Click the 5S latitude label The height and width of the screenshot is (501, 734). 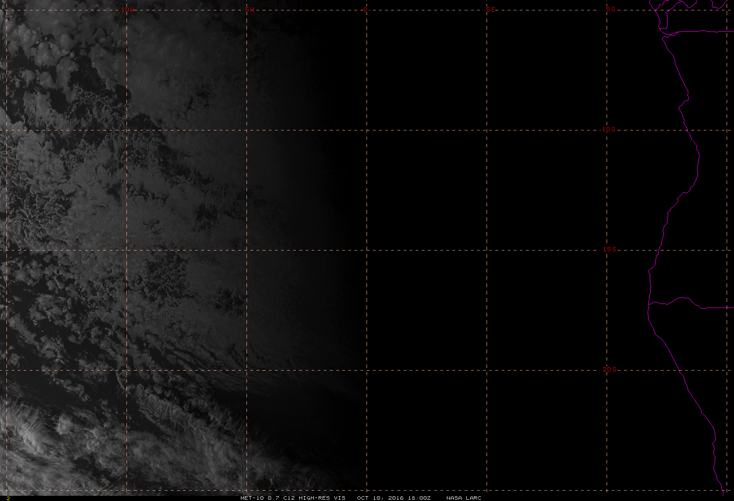[x=611, y=9]
